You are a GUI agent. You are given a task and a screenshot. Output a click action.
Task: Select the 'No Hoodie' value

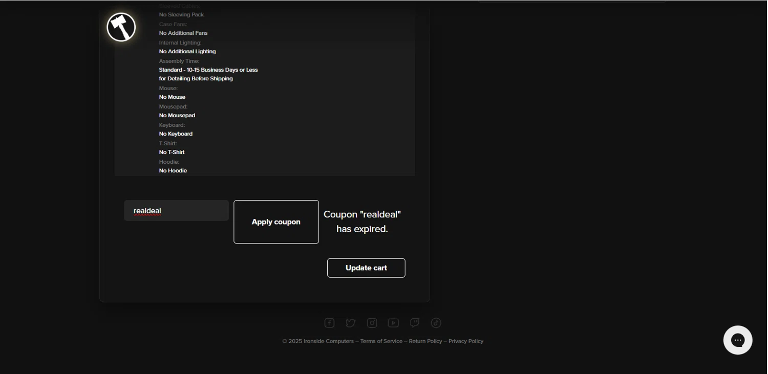pyautogui.click(x=173, y=171)
